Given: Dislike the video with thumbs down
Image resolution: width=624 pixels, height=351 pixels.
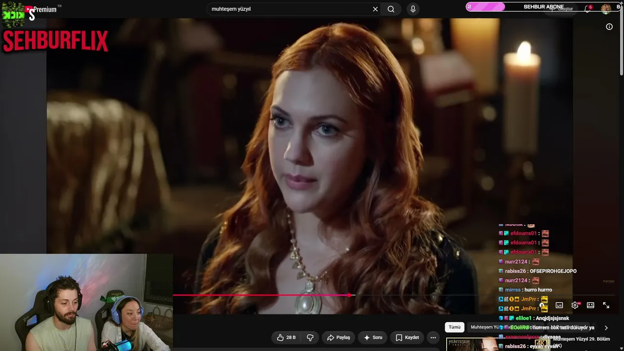Looking at the screenshot, I should coord(310,337).
